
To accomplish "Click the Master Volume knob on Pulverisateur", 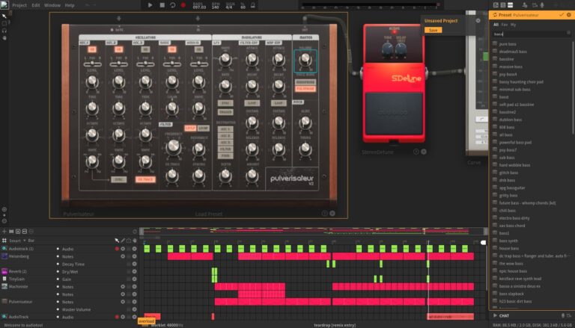I will tap(305, 58).
